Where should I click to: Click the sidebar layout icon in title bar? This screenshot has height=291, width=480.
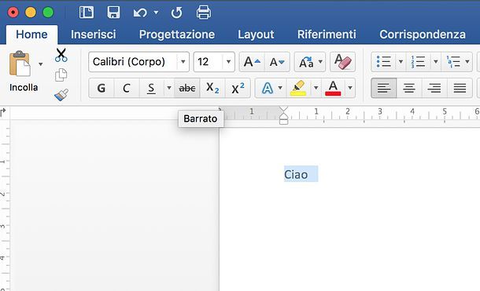coord(87,13)
